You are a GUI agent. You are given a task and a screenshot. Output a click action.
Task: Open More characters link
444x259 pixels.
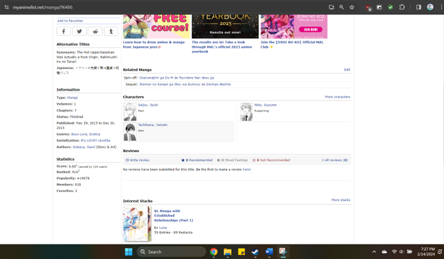[x=338, y=97]
